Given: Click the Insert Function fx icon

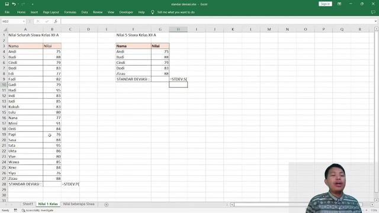Looking at the screenshot, I should click(56, 21).
